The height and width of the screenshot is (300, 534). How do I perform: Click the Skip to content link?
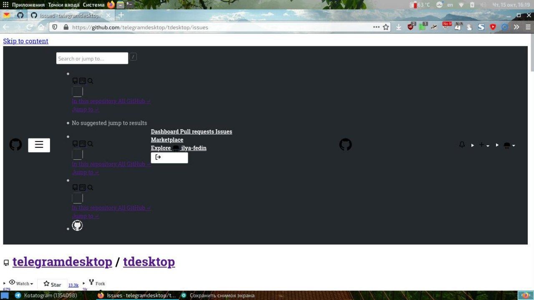click(x=25, y=41)
